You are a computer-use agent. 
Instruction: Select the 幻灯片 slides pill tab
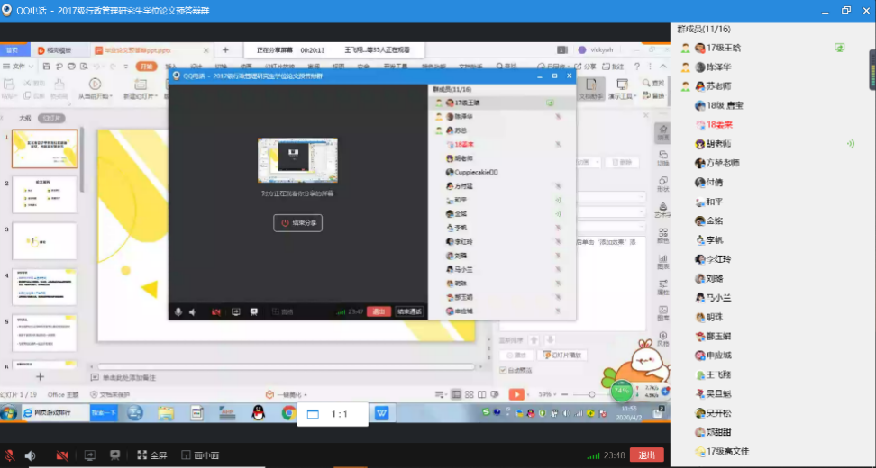51,118
